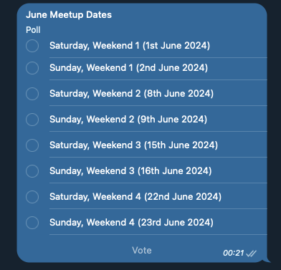Select the radio circle for 2nd June 2024
Image resolution: width=281 pixels, height=270 pixels.
click(32, 68)
